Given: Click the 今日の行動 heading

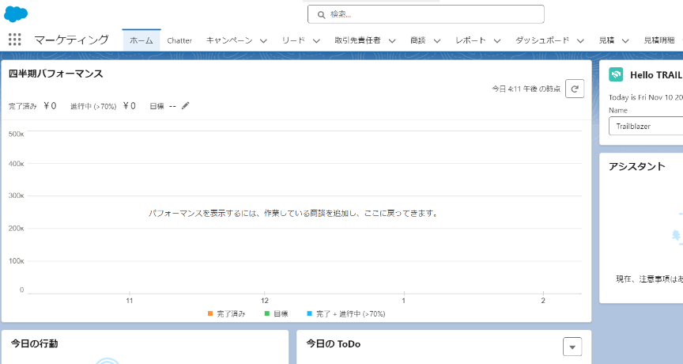Looking at the screenshot, I should pos(35,343).
